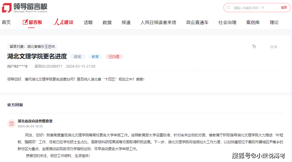
Task: Click the 湖北省政府政务督查室 avatar icon
Action: tap(12, 123)
